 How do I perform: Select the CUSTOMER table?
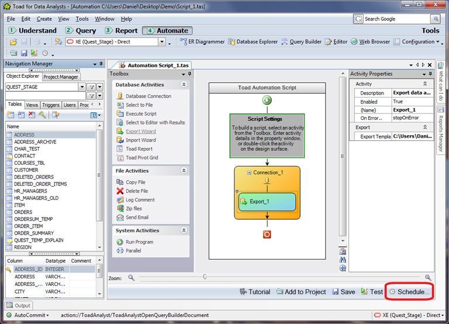click(26, 170)
